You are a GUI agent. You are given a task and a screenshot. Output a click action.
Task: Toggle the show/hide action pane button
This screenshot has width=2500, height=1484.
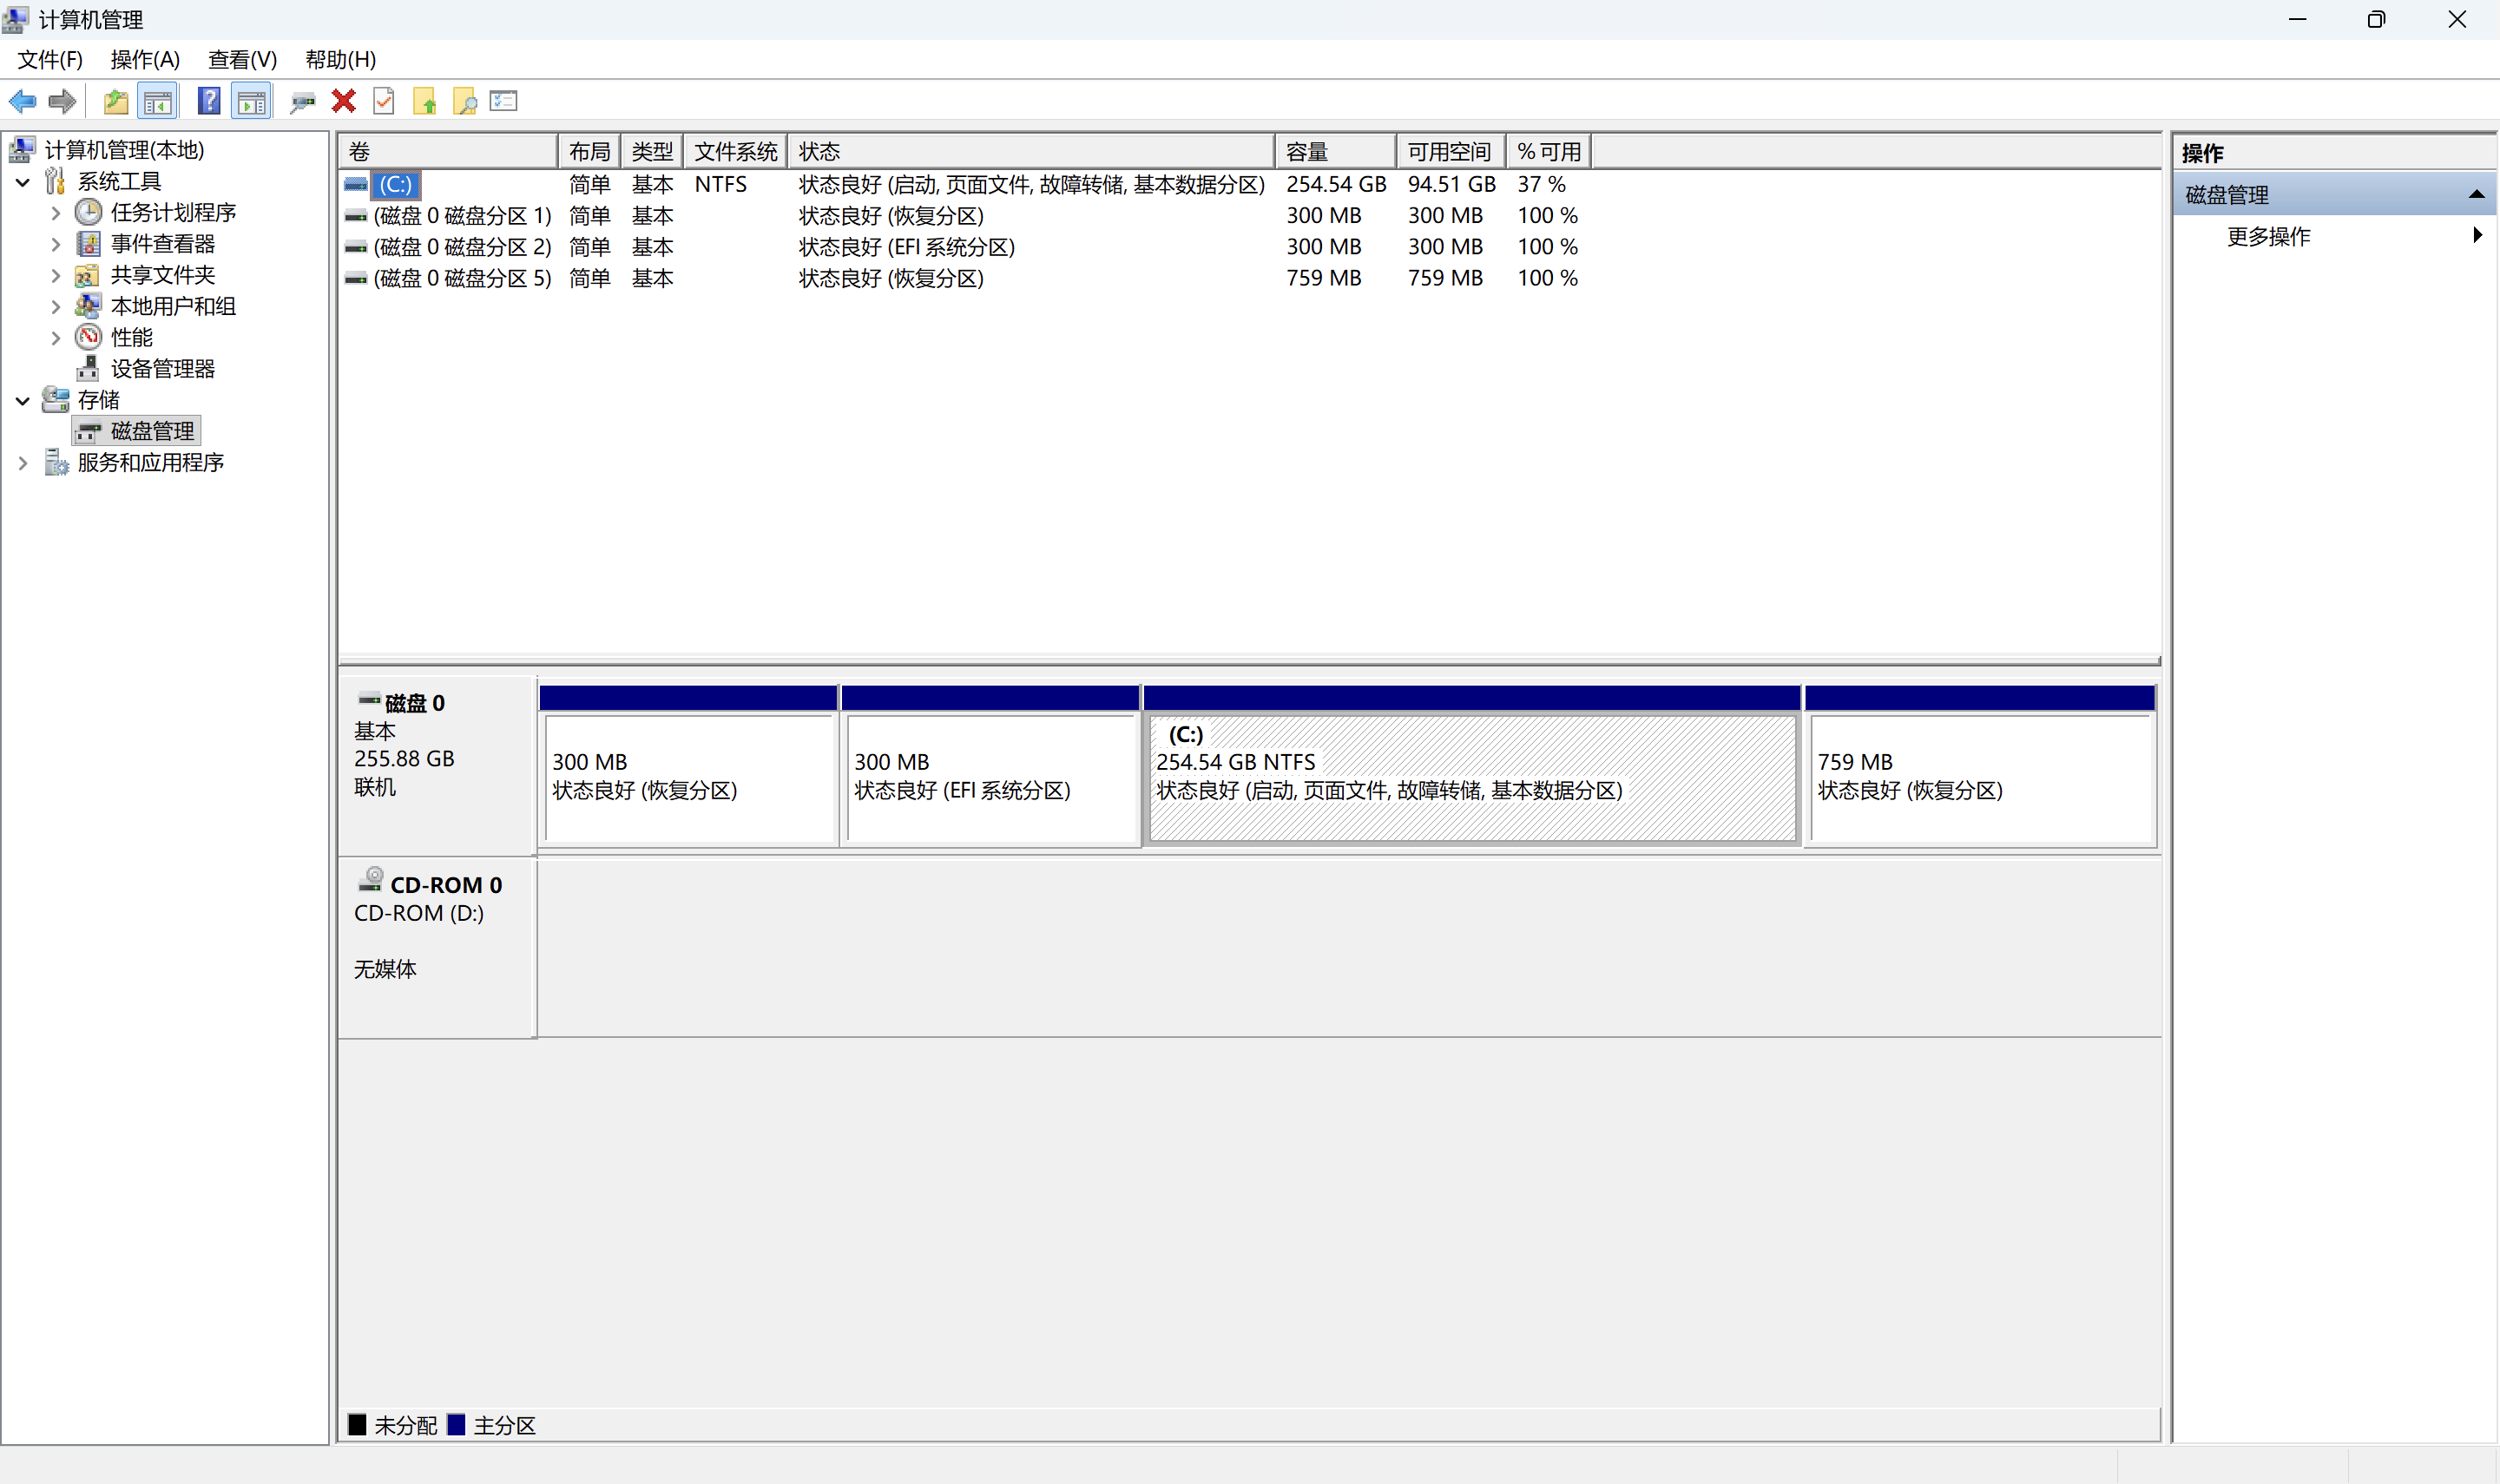click(251, 101)
